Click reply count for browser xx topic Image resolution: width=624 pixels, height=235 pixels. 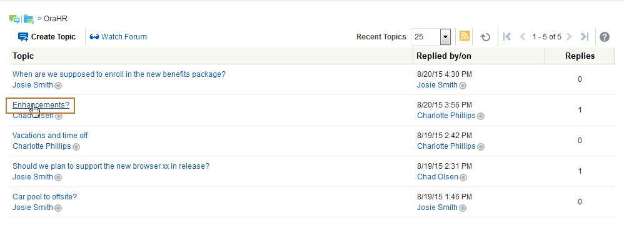(x=580, y=171)
